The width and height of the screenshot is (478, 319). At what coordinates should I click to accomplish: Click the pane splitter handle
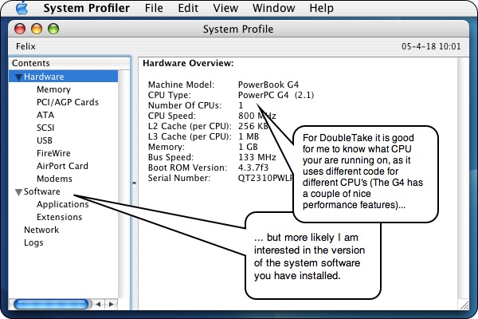tap(134, 183)
